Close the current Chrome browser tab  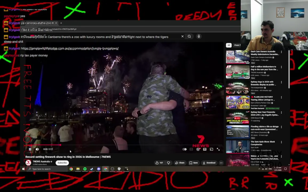(x=56, y=23)
